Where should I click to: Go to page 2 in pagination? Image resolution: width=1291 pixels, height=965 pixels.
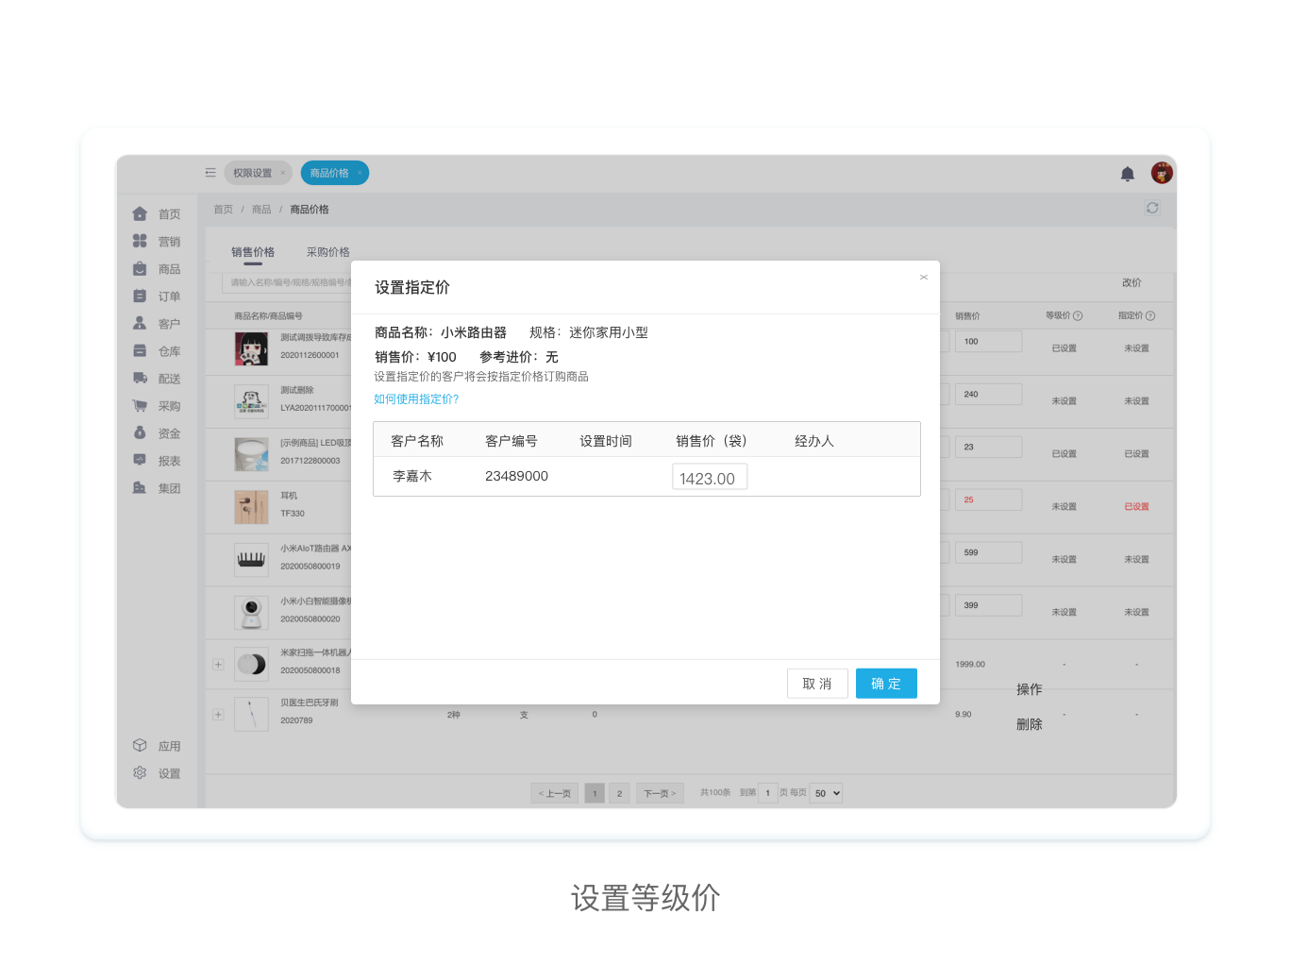click(x=619, y=793)
